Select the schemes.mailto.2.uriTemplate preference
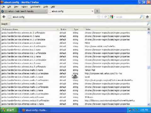151x113 pixels. click(25, 87)
